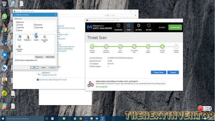
Task: Open Malwarebytes Settings tab
Action: click(x=138, y=27)
